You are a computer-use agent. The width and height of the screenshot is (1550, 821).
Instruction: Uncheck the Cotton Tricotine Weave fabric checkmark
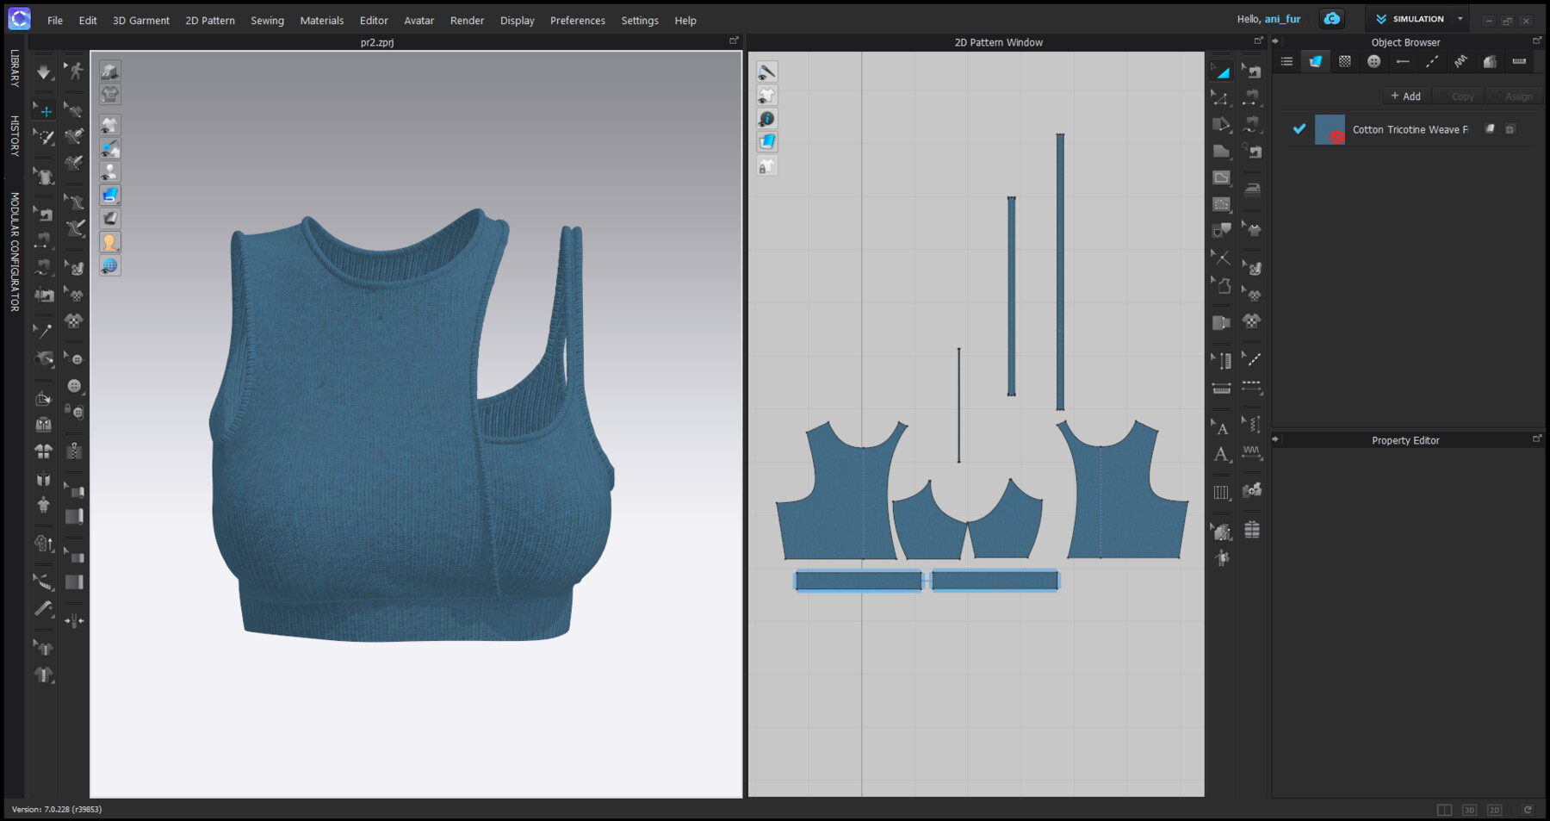pos(1299,129)
